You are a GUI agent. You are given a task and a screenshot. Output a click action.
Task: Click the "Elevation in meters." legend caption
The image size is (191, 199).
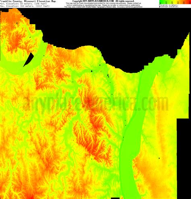click(x=169, y=5)
